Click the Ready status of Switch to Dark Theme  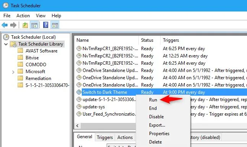[x=147, y=92]
